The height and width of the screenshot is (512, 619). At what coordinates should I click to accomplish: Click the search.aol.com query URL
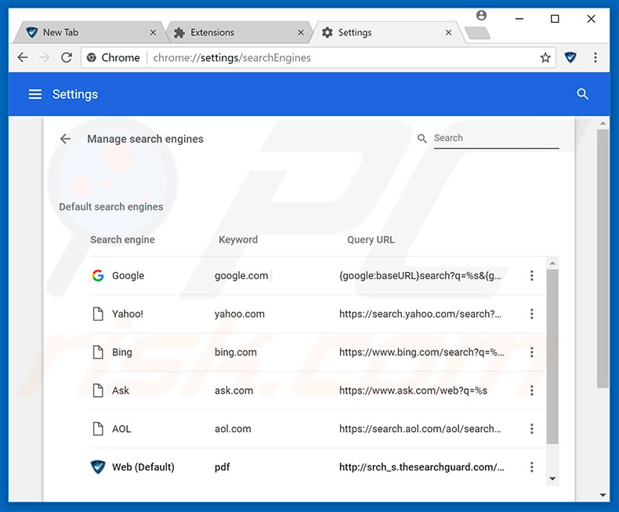tap(420, 429)
